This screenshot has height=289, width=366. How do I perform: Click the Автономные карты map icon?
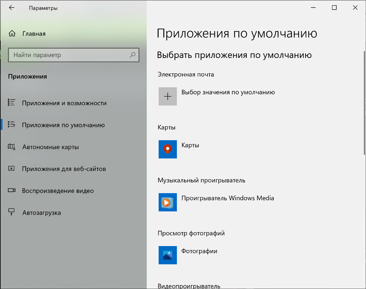point(11,147)
